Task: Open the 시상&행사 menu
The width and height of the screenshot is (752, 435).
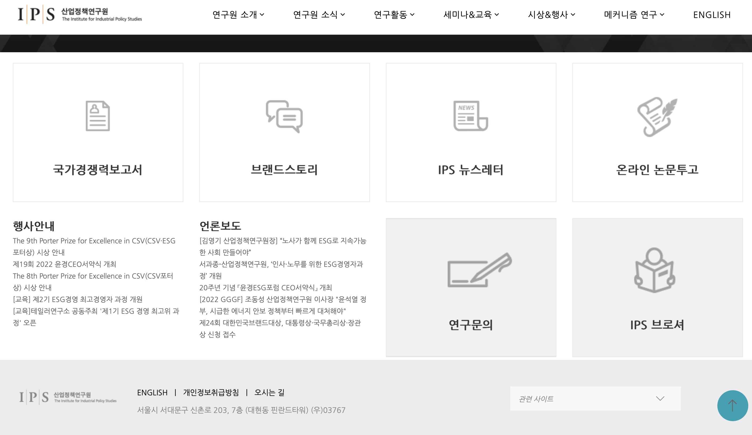Action: click(551, 14)
